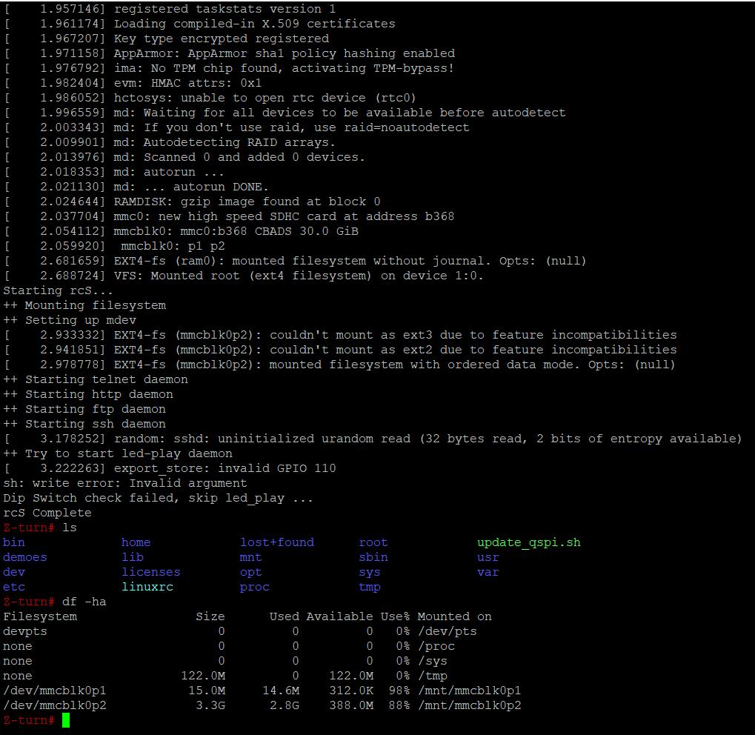755x735 pixels.
Task: Click the '++ Mounting filesystem' line
Action: pyautogui.click(x=84, y=305)
